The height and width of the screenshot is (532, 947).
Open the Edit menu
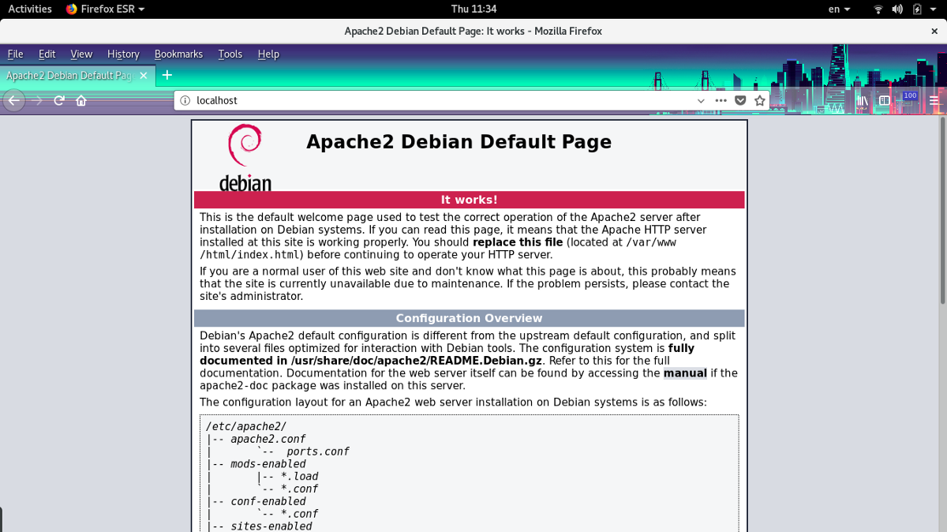pyautogui.click(x=47, y=54)
